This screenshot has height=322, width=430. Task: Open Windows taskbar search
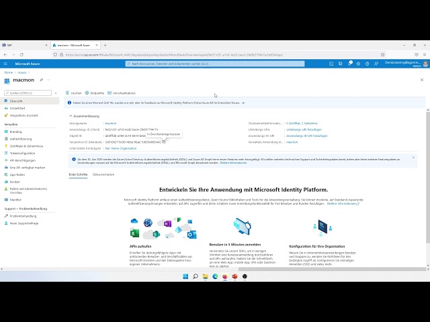pos(196,276)
